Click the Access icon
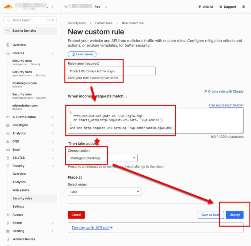This screenshot has height=246, width=251. click(x=8, y=215)
